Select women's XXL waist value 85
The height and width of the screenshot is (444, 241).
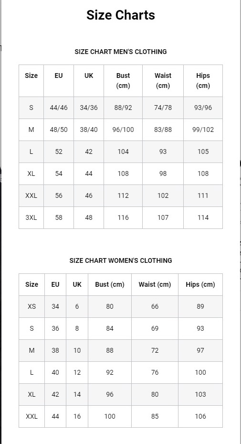tap(155, 417)
